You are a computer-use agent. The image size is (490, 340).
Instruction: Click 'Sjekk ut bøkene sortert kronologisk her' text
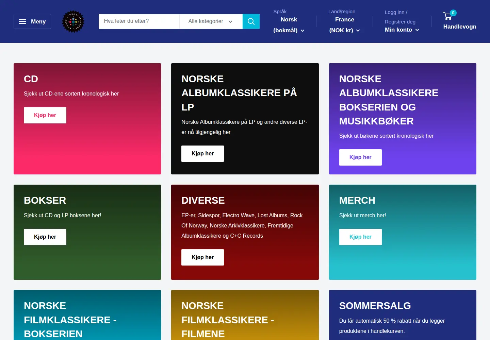pyautogui.click(x=386, y=136)
